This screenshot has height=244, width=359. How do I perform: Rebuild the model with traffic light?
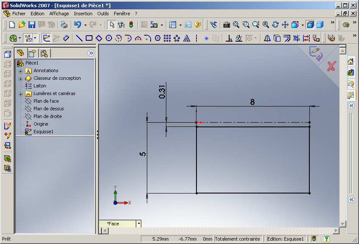coord(131,25)
